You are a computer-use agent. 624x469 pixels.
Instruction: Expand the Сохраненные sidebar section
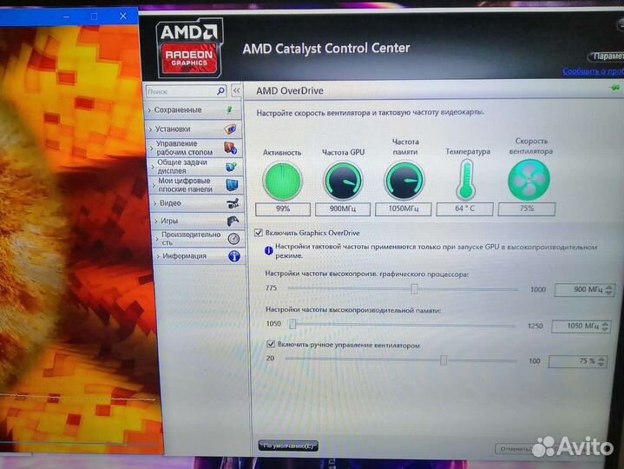click(194, 110)
